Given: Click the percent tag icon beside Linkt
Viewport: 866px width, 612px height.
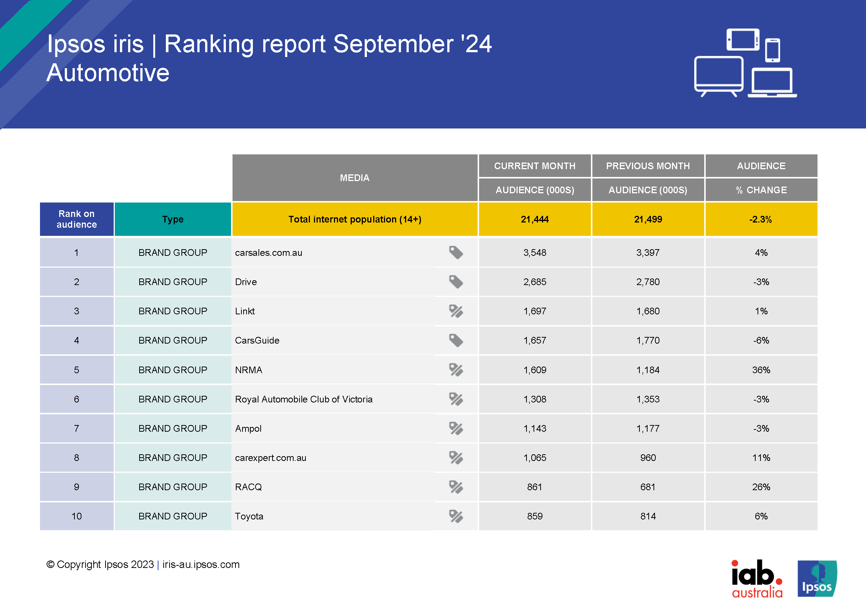Looking at the screenshot, I should (456, 311).
